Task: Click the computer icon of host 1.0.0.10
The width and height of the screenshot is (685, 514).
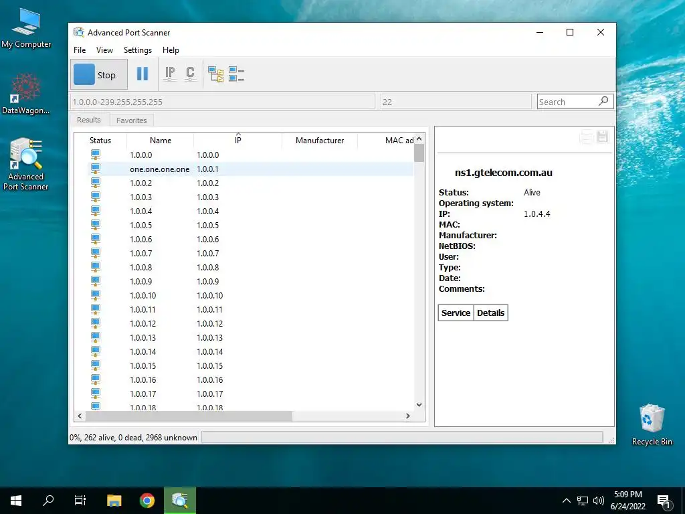Action: point(95,295)
